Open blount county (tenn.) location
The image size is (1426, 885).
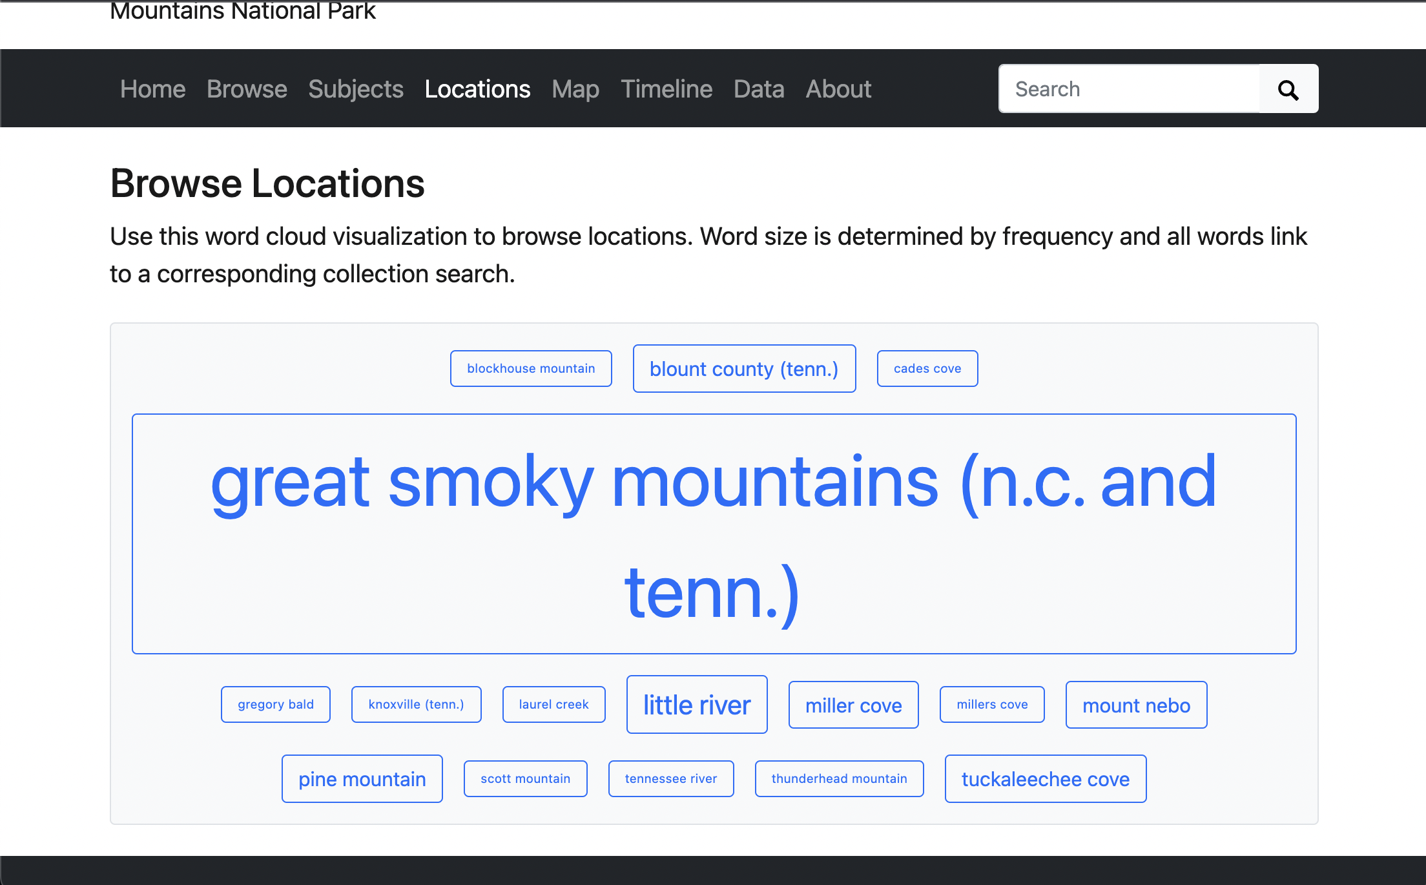click(x=744, y=368)
